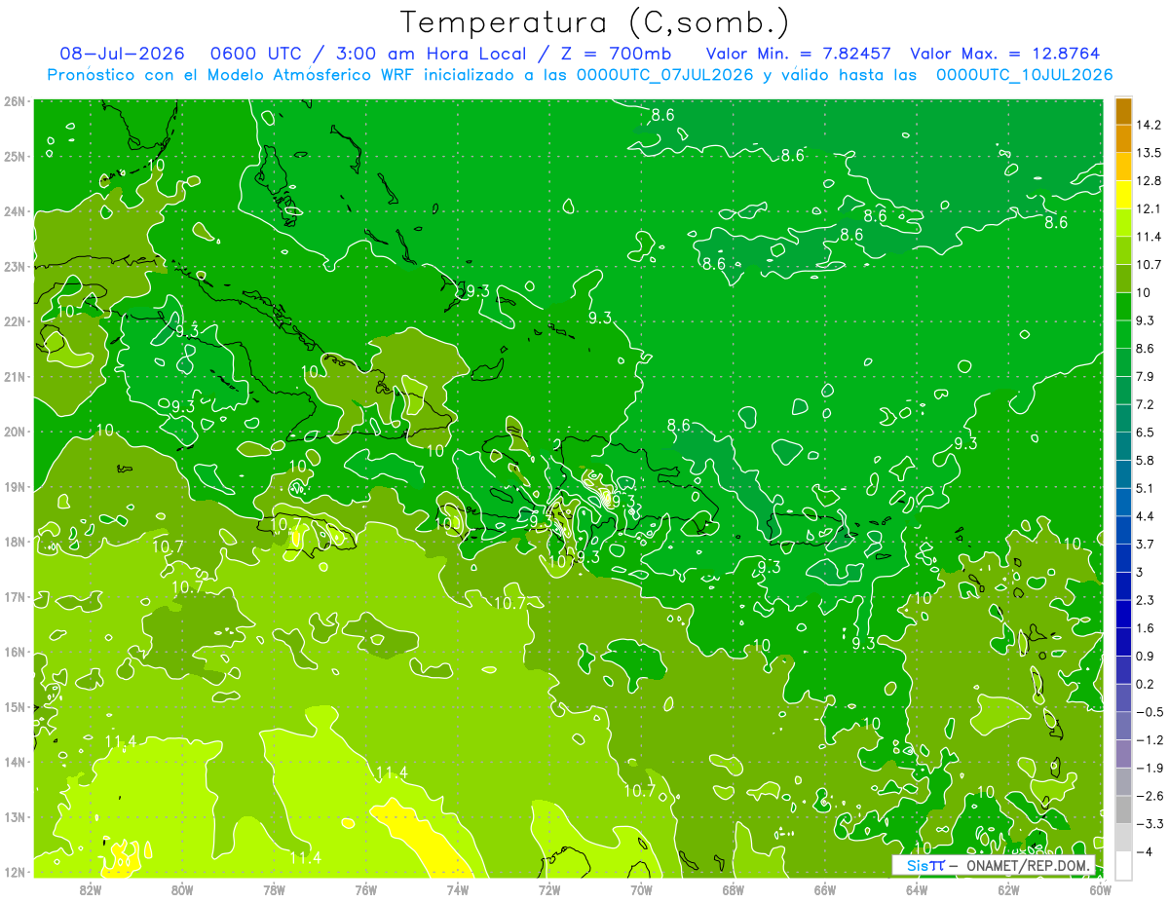Viewport: 1169px width, 903px height.
Task: Pick the teal swatch between 6.5 and 5.8
Action: (1123, 445)
